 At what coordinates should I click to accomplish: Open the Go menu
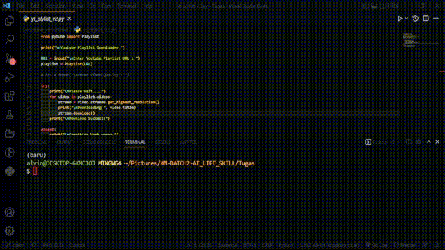92,6
